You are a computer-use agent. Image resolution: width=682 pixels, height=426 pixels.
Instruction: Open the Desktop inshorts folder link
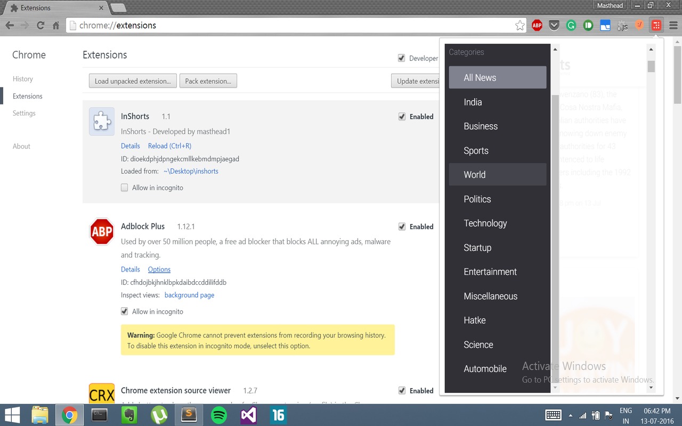point(191,171)
